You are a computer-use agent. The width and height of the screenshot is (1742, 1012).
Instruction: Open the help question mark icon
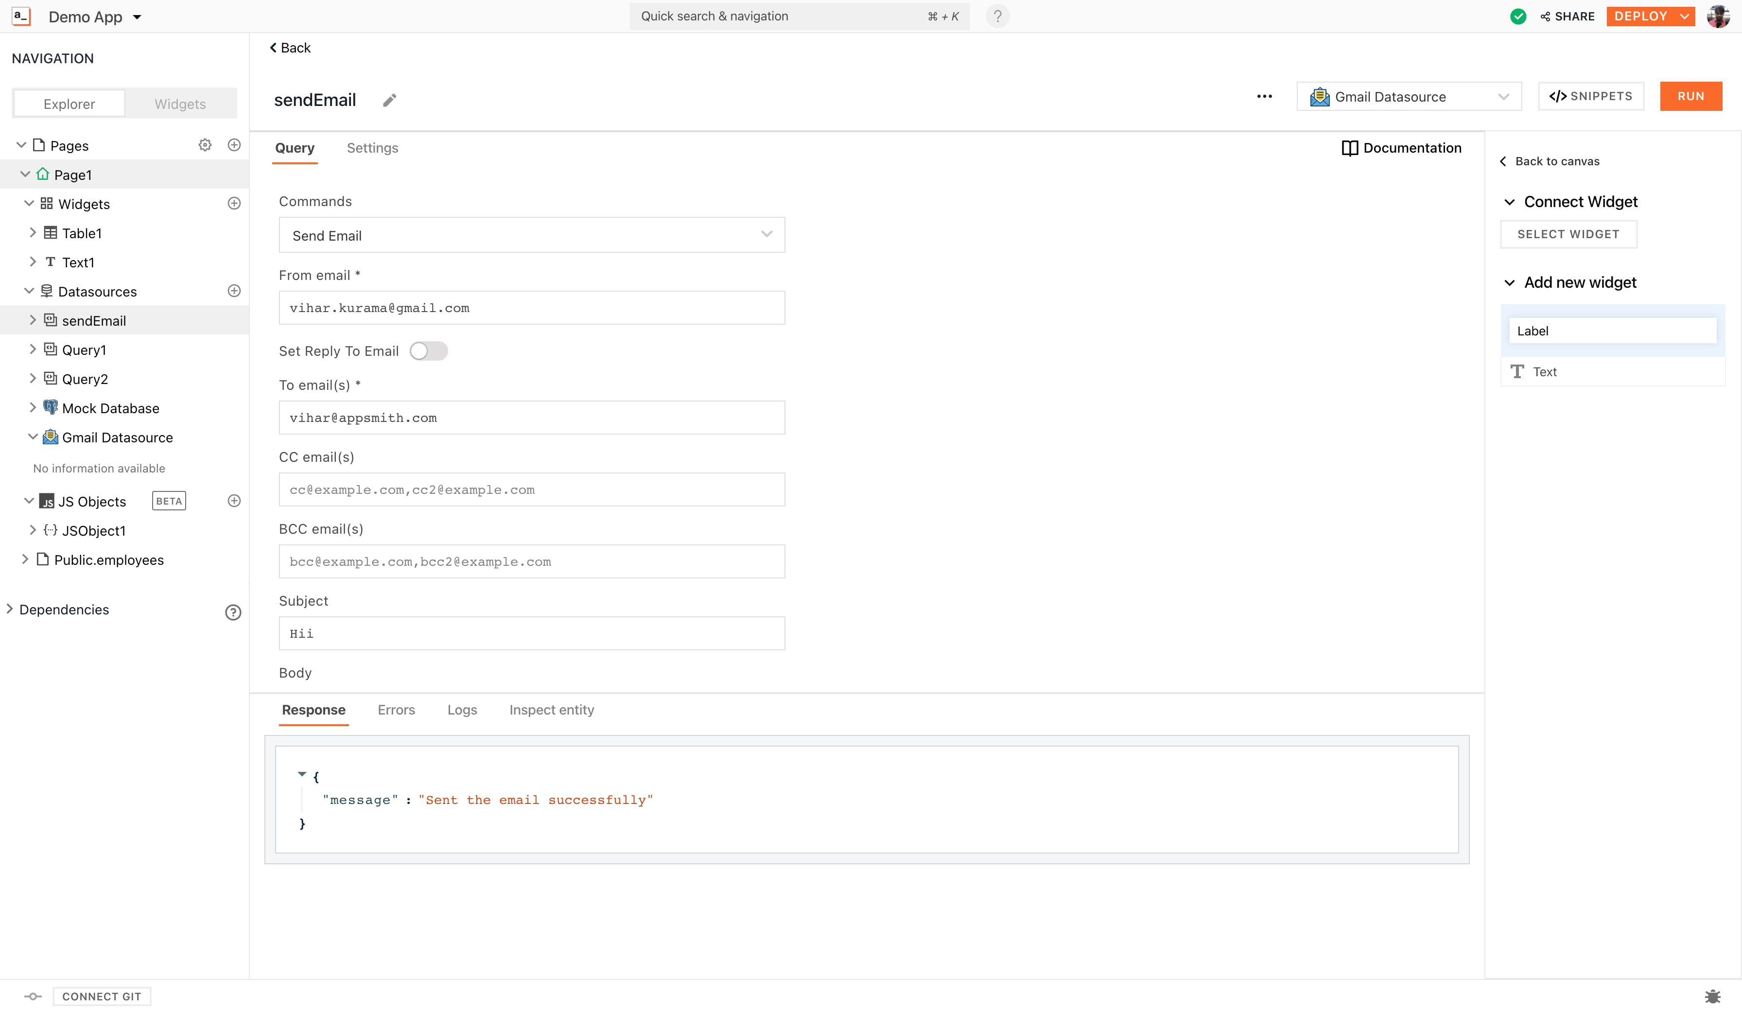coord(997,17)
